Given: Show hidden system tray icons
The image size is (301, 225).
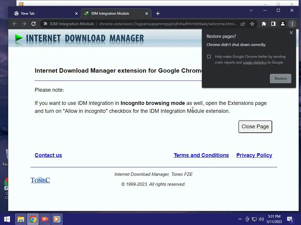Looking at the screenshot, I should (240, 219).
